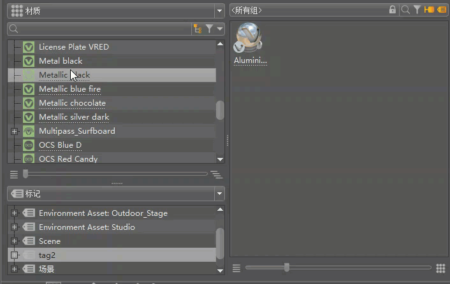Click material list scrollbar thumb
The image size is (450, 284).
coord(220,110)
